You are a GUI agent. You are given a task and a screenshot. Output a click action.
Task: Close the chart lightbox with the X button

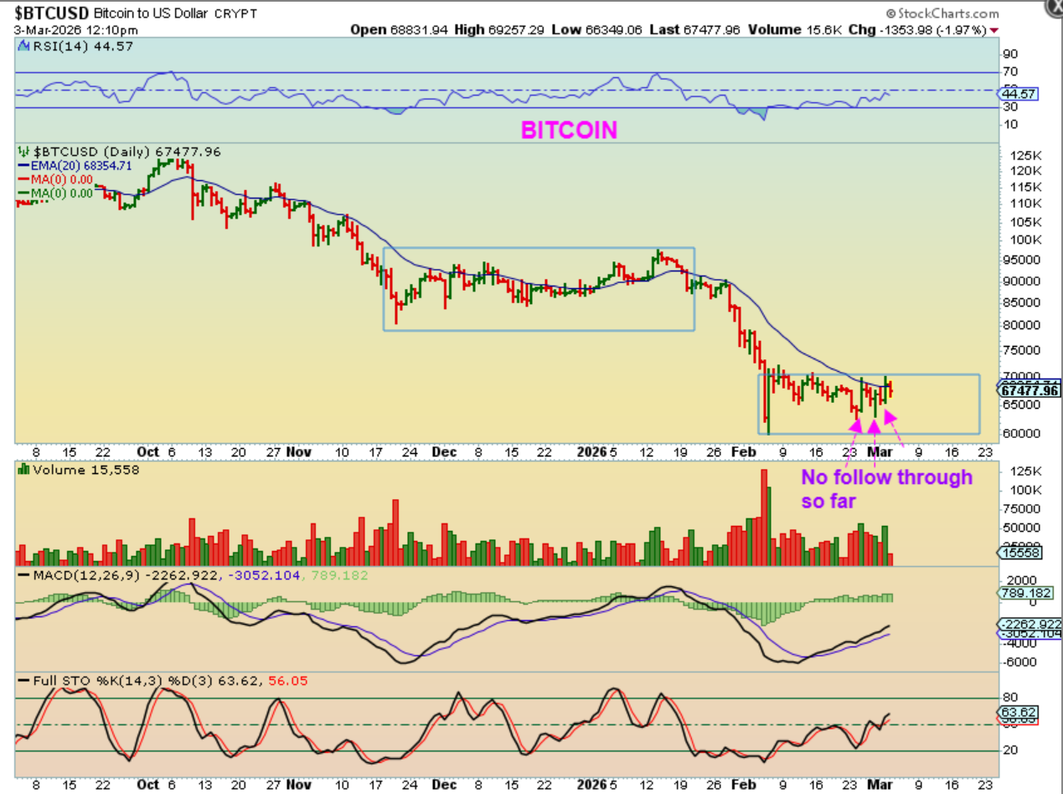coord(1055,5)
